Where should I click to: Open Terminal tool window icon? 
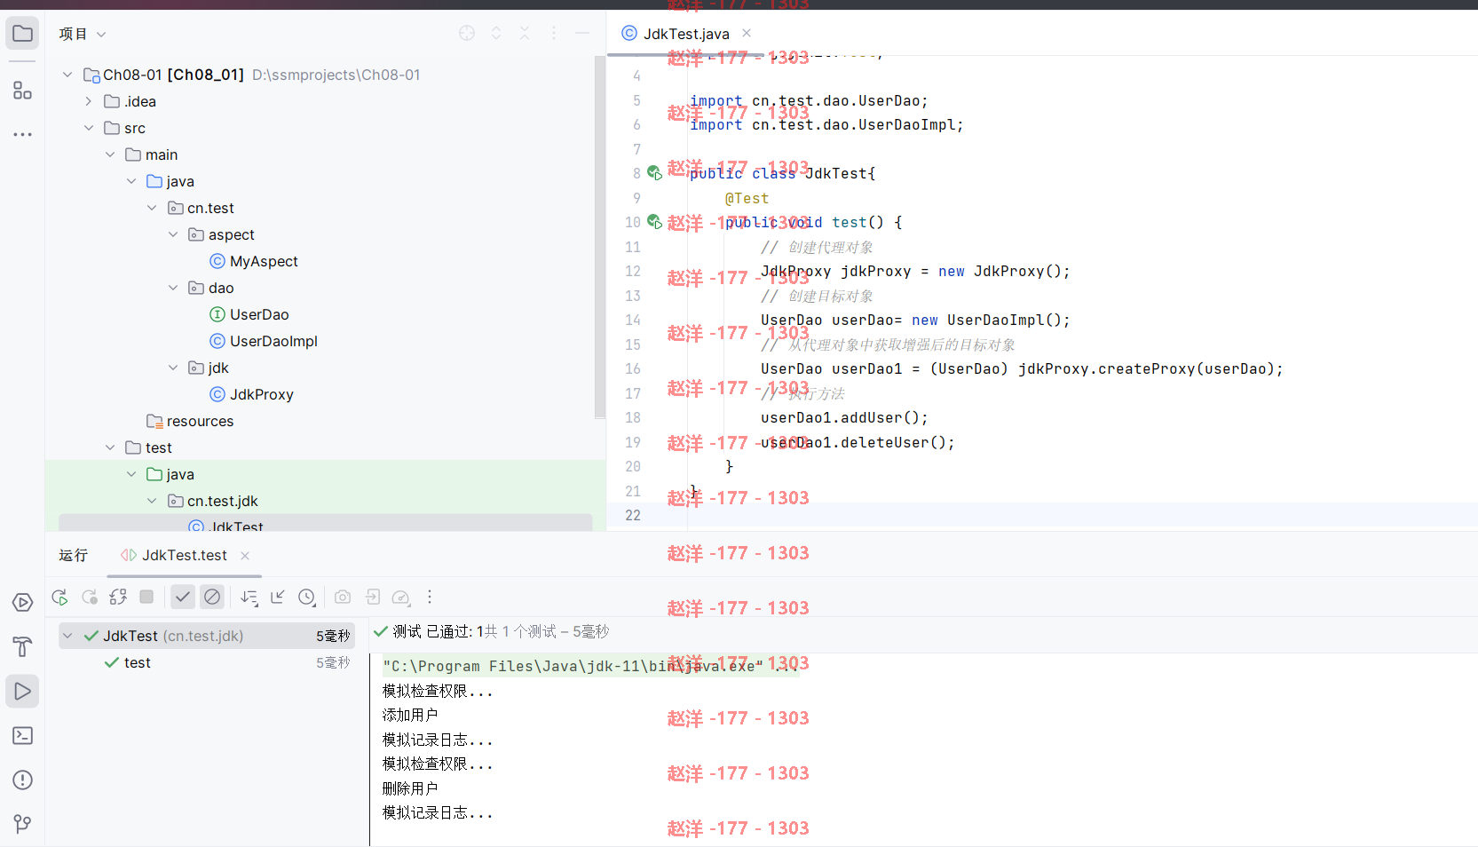tap(22, 736)
